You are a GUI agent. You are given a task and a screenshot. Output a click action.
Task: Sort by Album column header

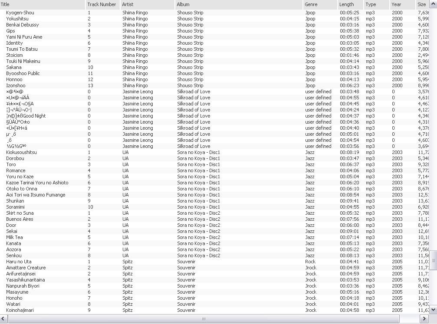(238, 4)
